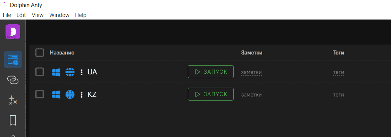Open the proxies chain-link sidebar icon
This screenshot has width=391, height=137.
point(13,80)
